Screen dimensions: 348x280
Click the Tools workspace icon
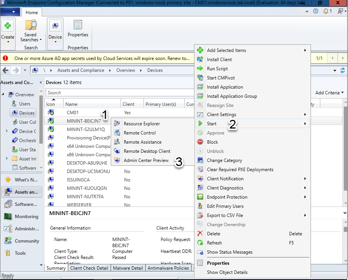click(8, 253)
